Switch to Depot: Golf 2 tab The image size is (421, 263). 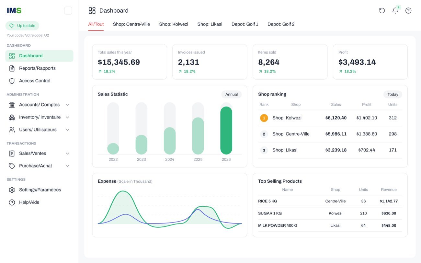tap(281, 24)
